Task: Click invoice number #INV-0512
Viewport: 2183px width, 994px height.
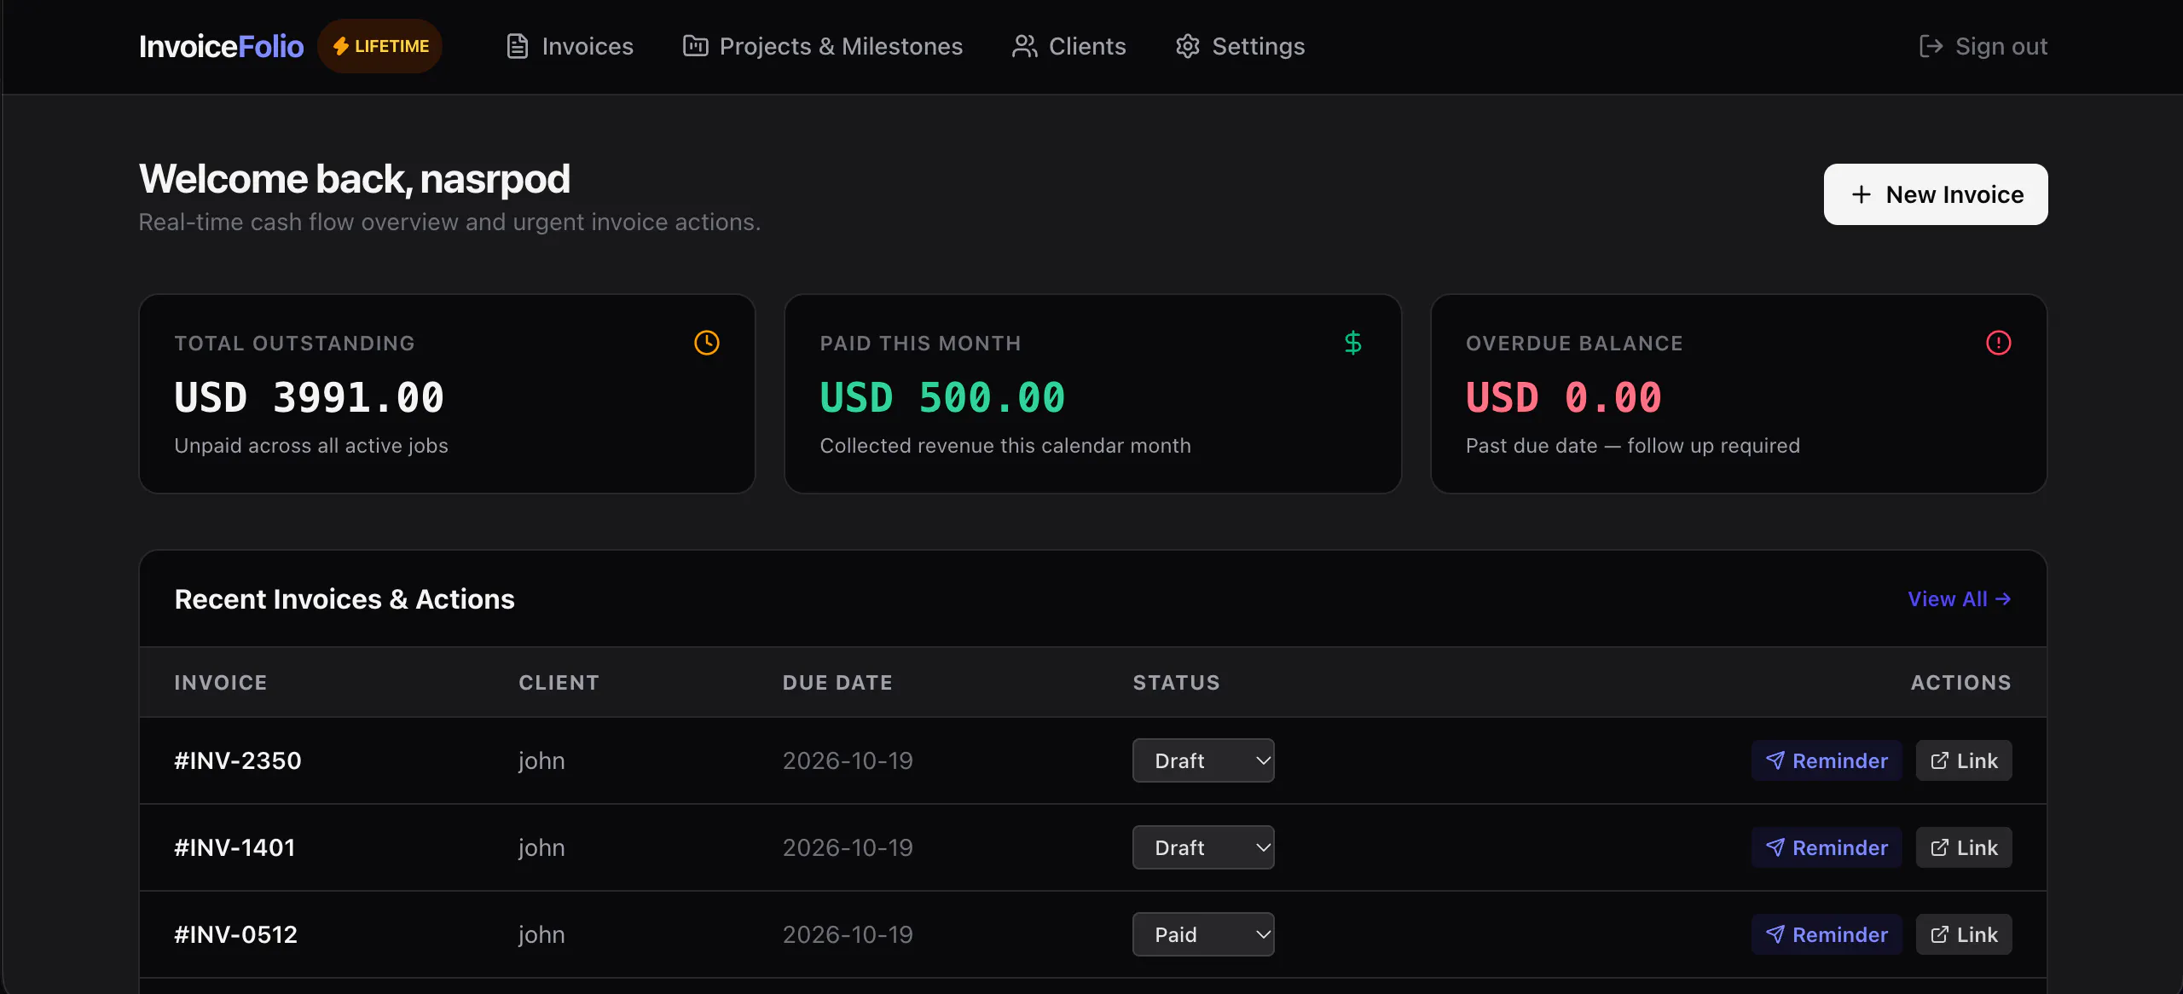Action: [x=236, y=934]
